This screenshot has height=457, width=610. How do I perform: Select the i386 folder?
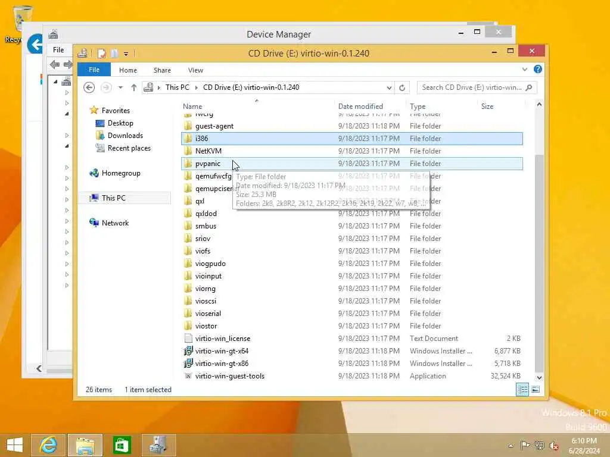(x=351, y=138)
